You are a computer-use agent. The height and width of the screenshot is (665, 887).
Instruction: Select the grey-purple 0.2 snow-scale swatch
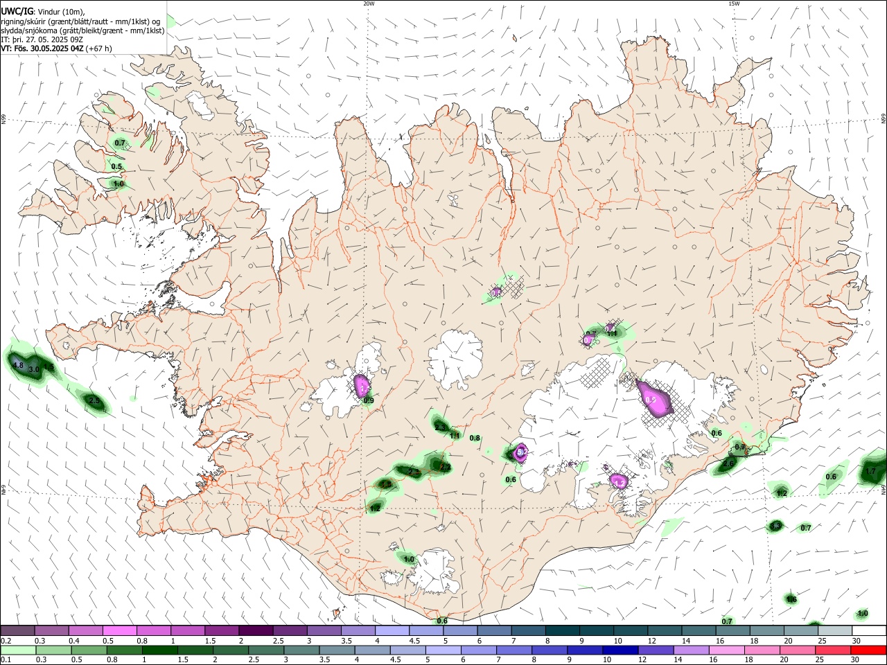pos(17,630)
